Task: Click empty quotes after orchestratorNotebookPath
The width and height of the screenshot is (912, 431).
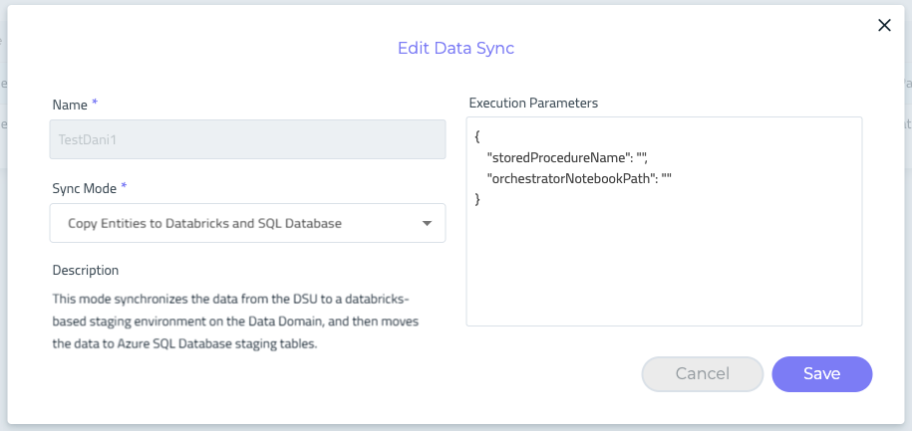Action: [667, 178]
